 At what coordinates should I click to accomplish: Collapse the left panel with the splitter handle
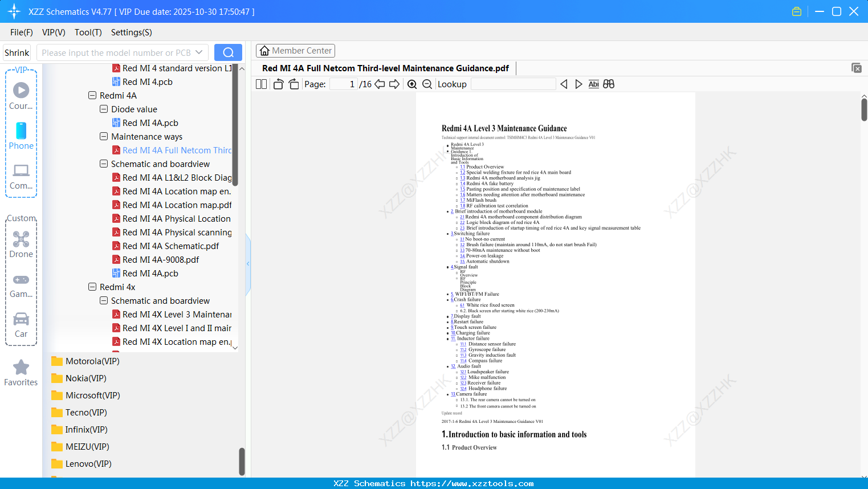coord(248,264)
